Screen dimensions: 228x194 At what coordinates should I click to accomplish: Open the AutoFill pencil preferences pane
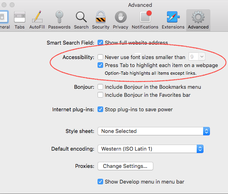37,20
